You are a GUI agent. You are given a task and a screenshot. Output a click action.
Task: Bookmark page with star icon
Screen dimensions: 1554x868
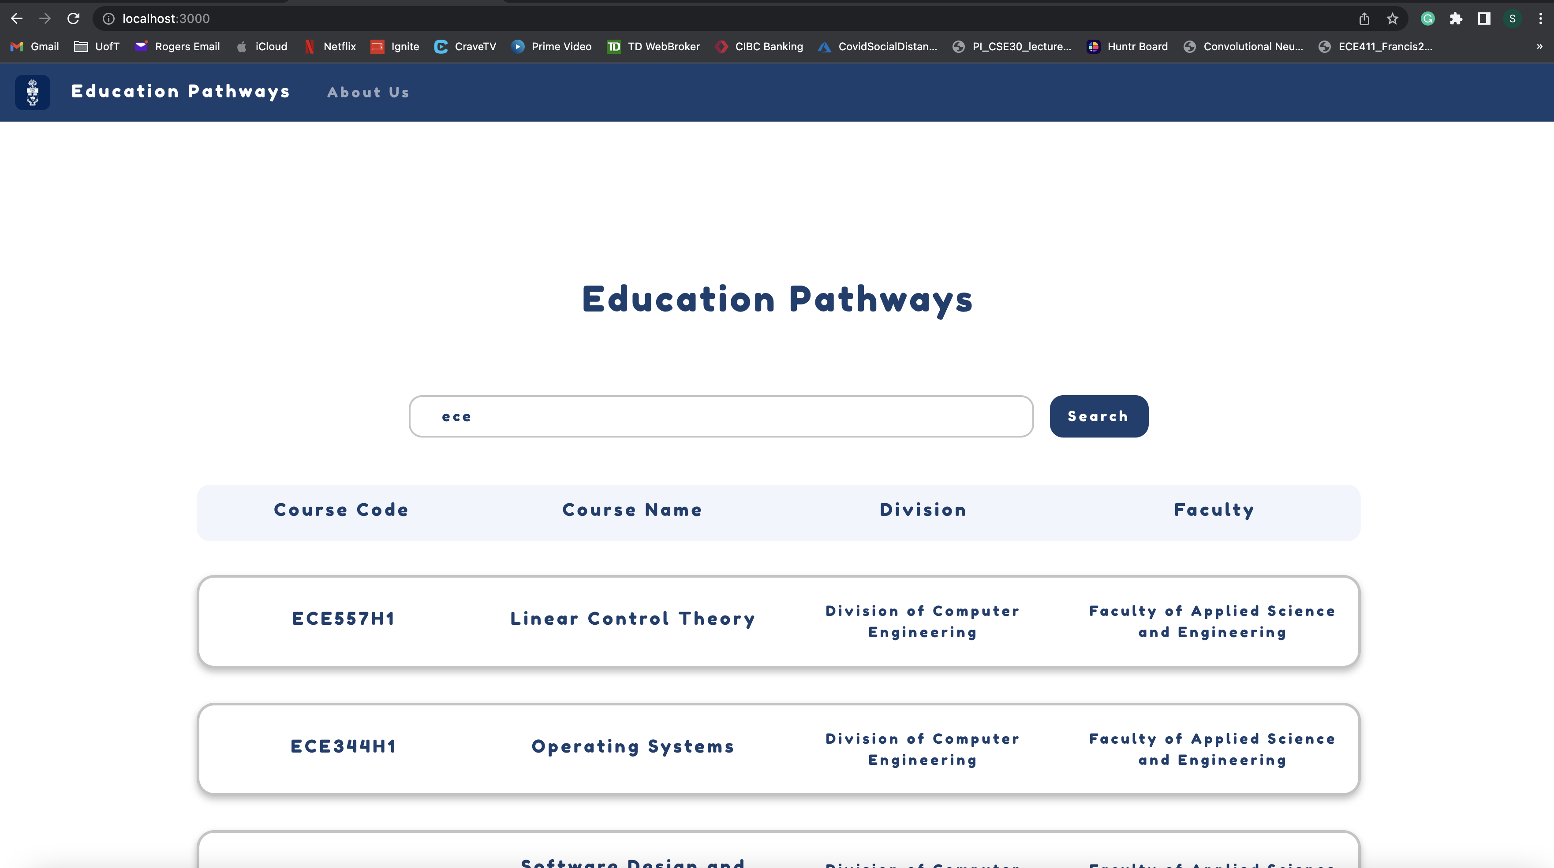[1392, 19]
